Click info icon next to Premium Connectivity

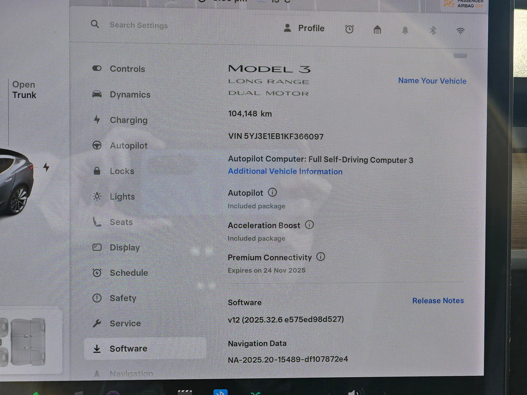click(321, 257)
